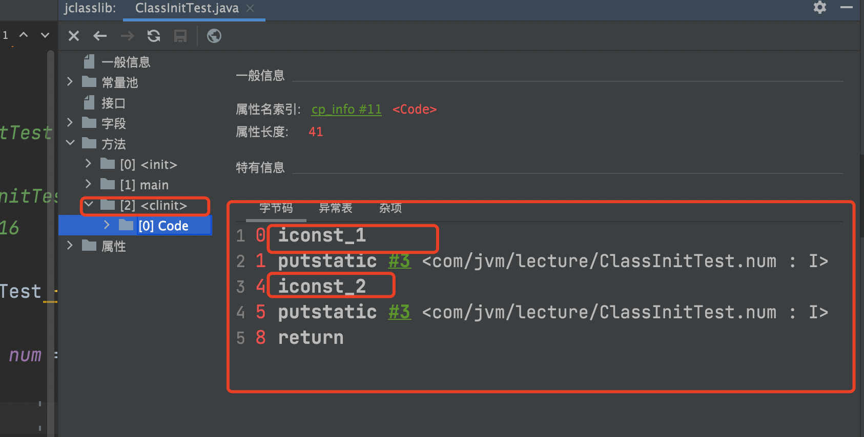Open settings via the gear icon
The image size is (864, 437).
(x=820, y=7)
